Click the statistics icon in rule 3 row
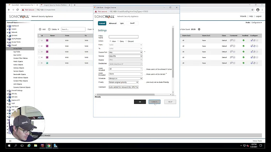The height and width of the screenshot is (152, 271). [251, 52]
